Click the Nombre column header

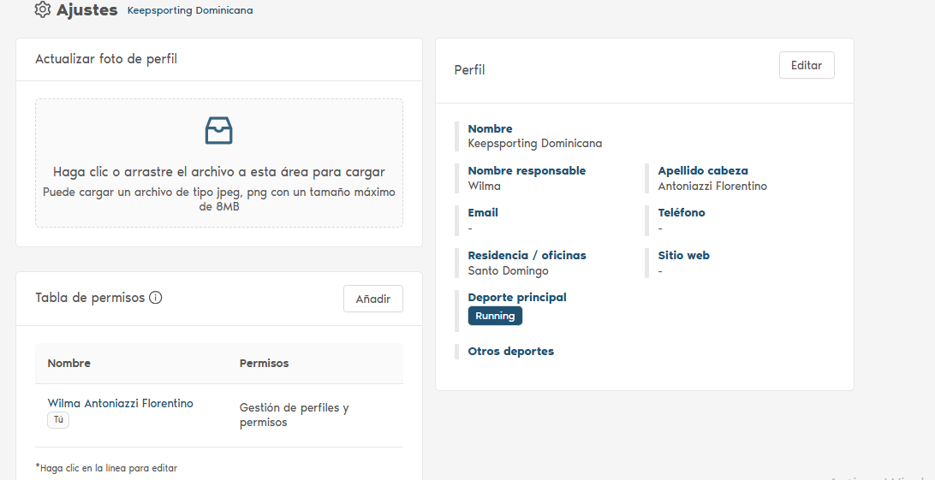pos(69,363)
